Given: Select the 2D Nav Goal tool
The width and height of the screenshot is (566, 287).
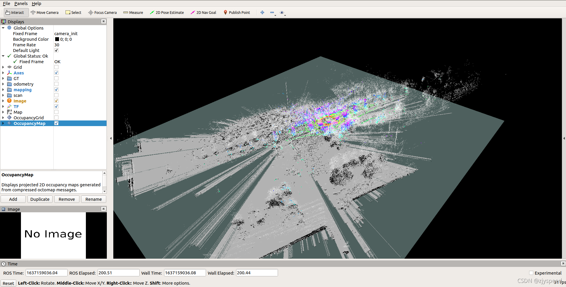Looking at the screenshot, I should pos(203,12).
